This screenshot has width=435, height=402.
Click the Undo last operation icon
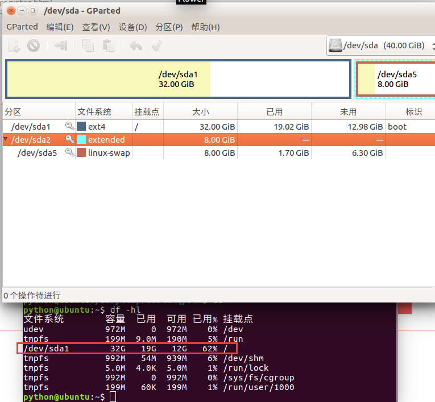[136, 45]
